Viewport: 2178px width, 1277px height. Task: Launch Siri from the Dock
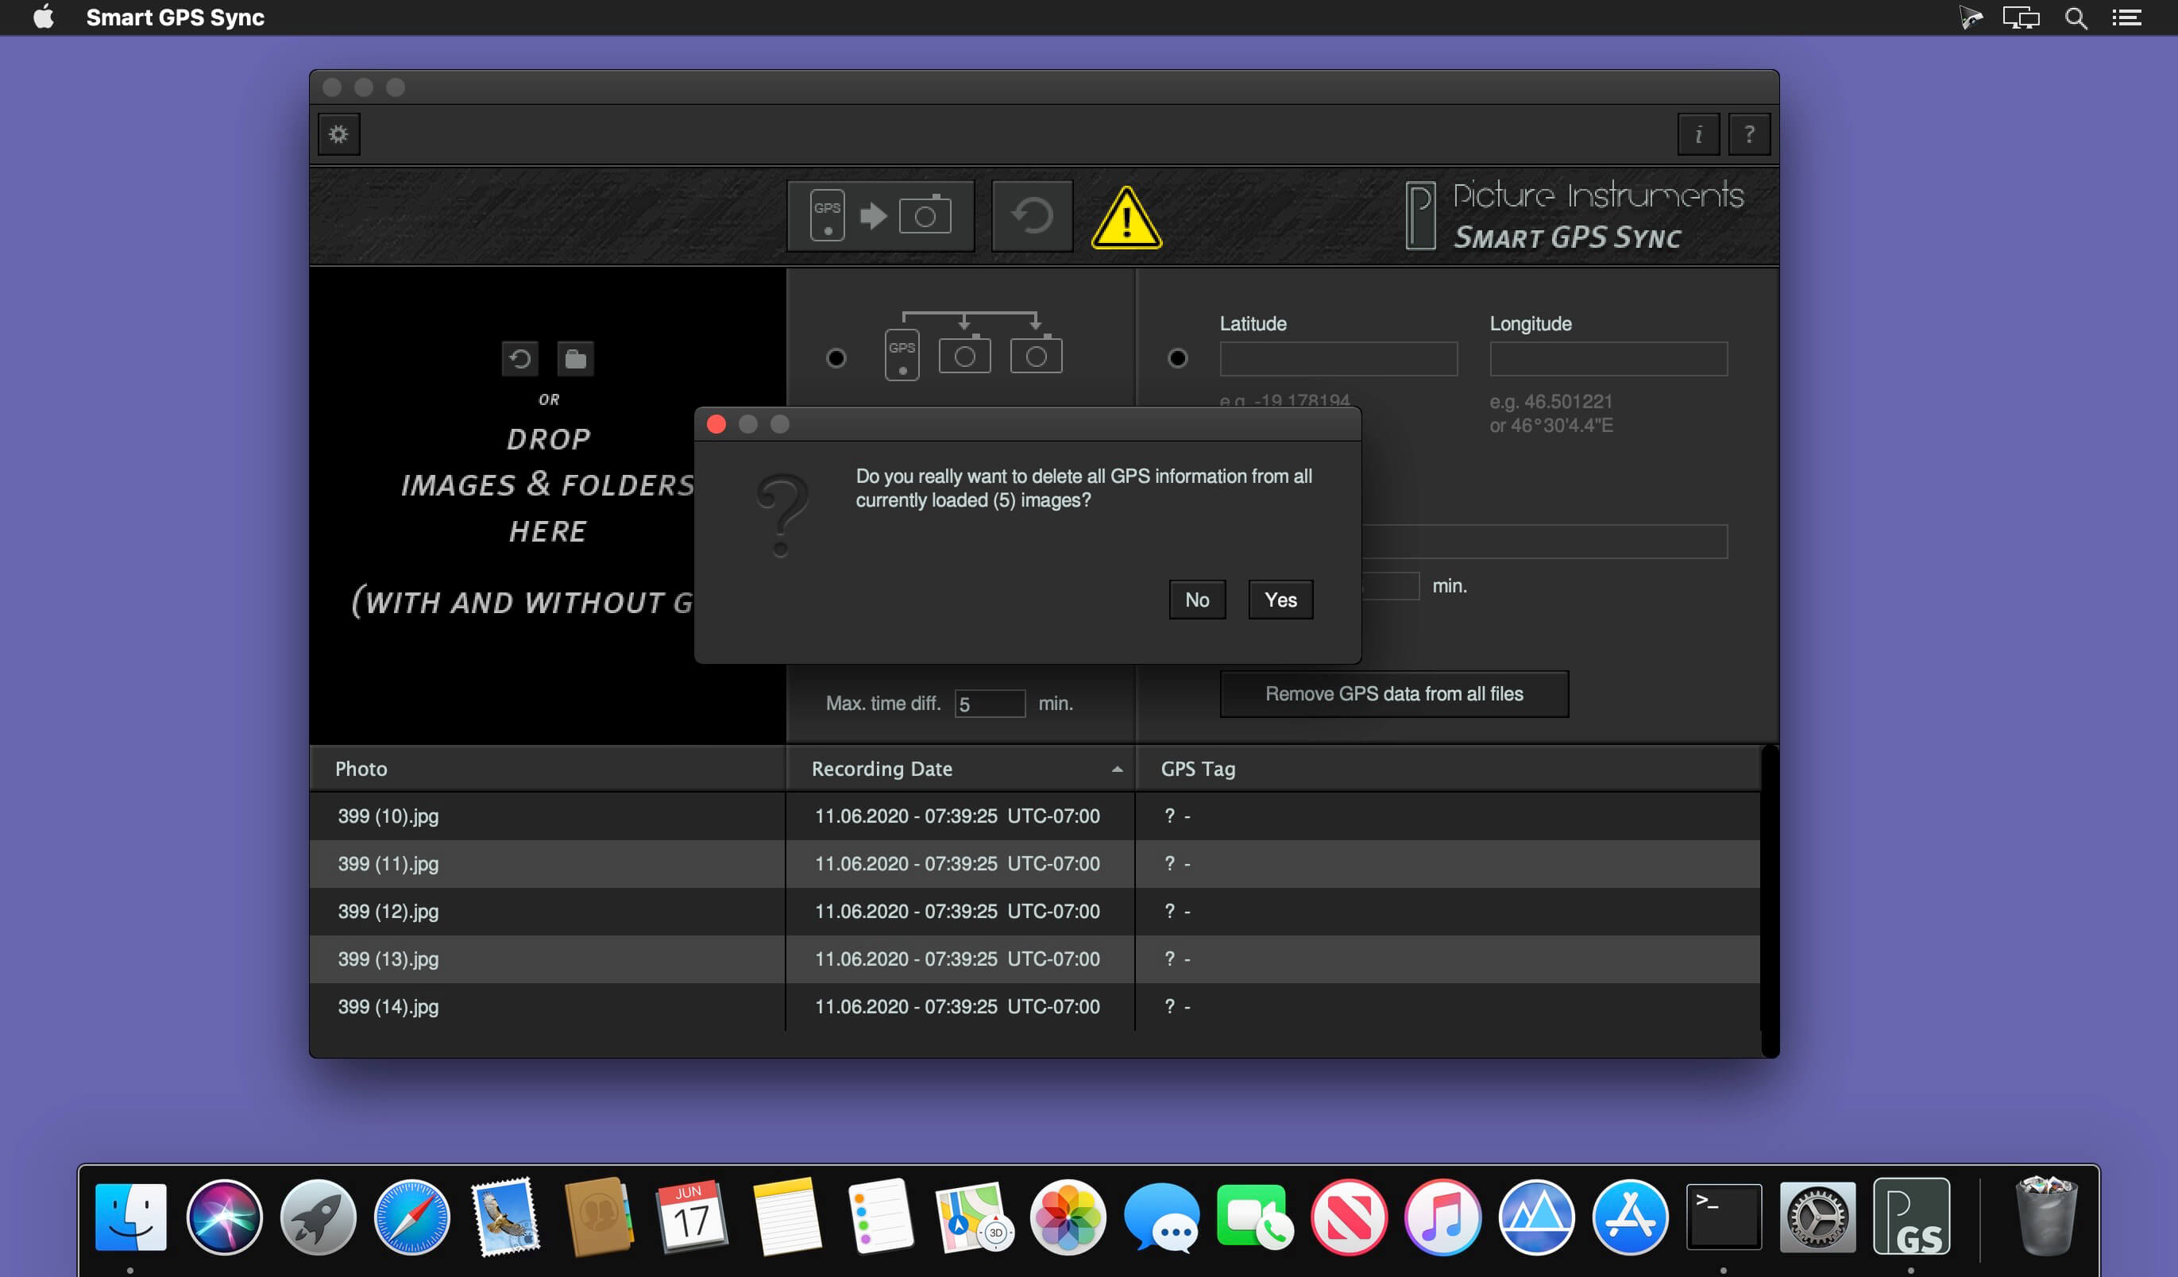click(x=224, y=1217)
